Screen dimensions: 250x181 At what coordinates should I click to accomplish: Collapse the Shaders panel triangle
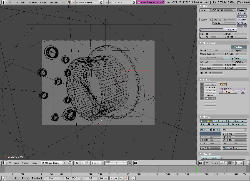coord(200,6)
